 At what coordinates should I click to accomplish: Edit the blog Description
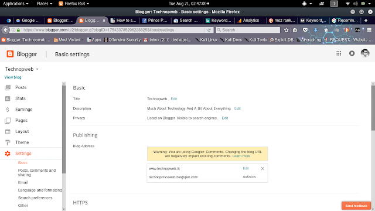click(x=237, y=108)
